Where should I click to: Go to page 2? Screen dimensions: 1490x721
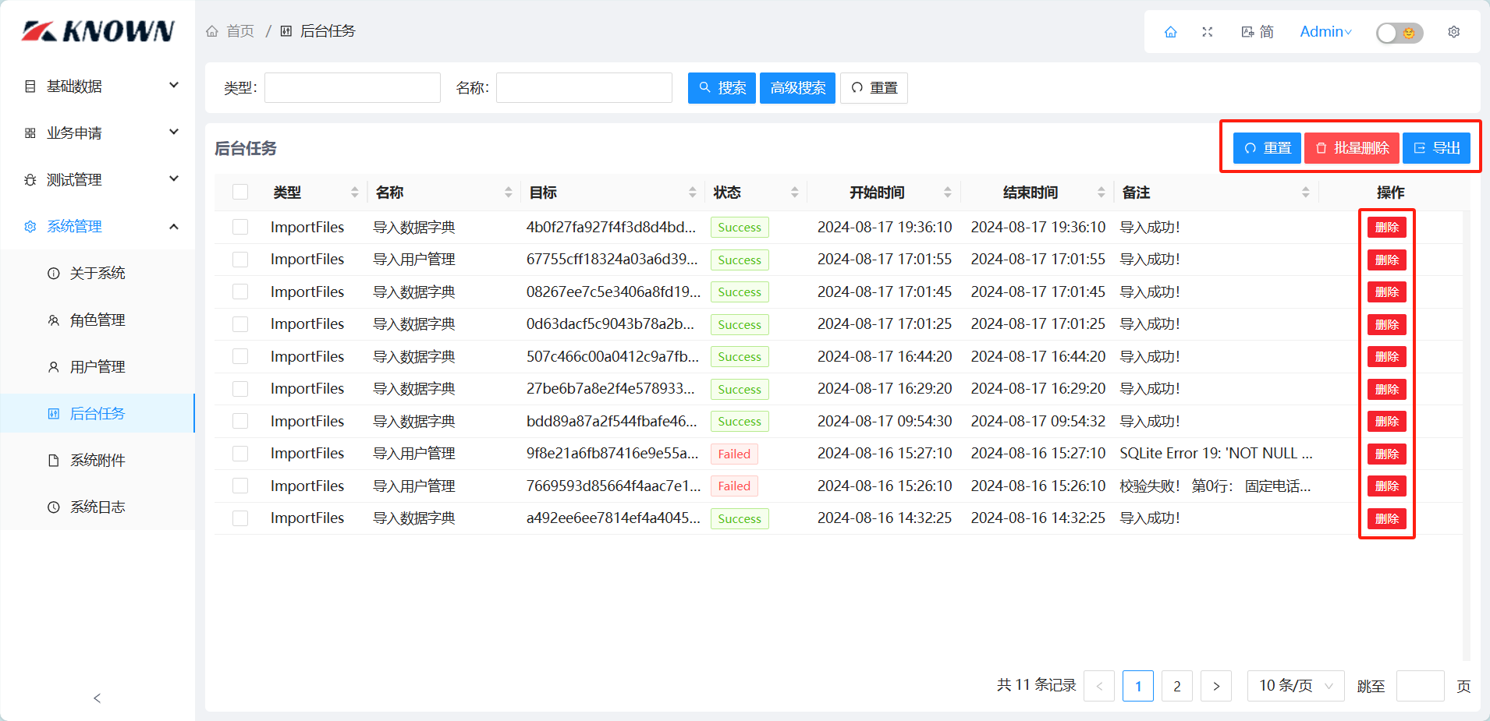[x=1177, y=686]
